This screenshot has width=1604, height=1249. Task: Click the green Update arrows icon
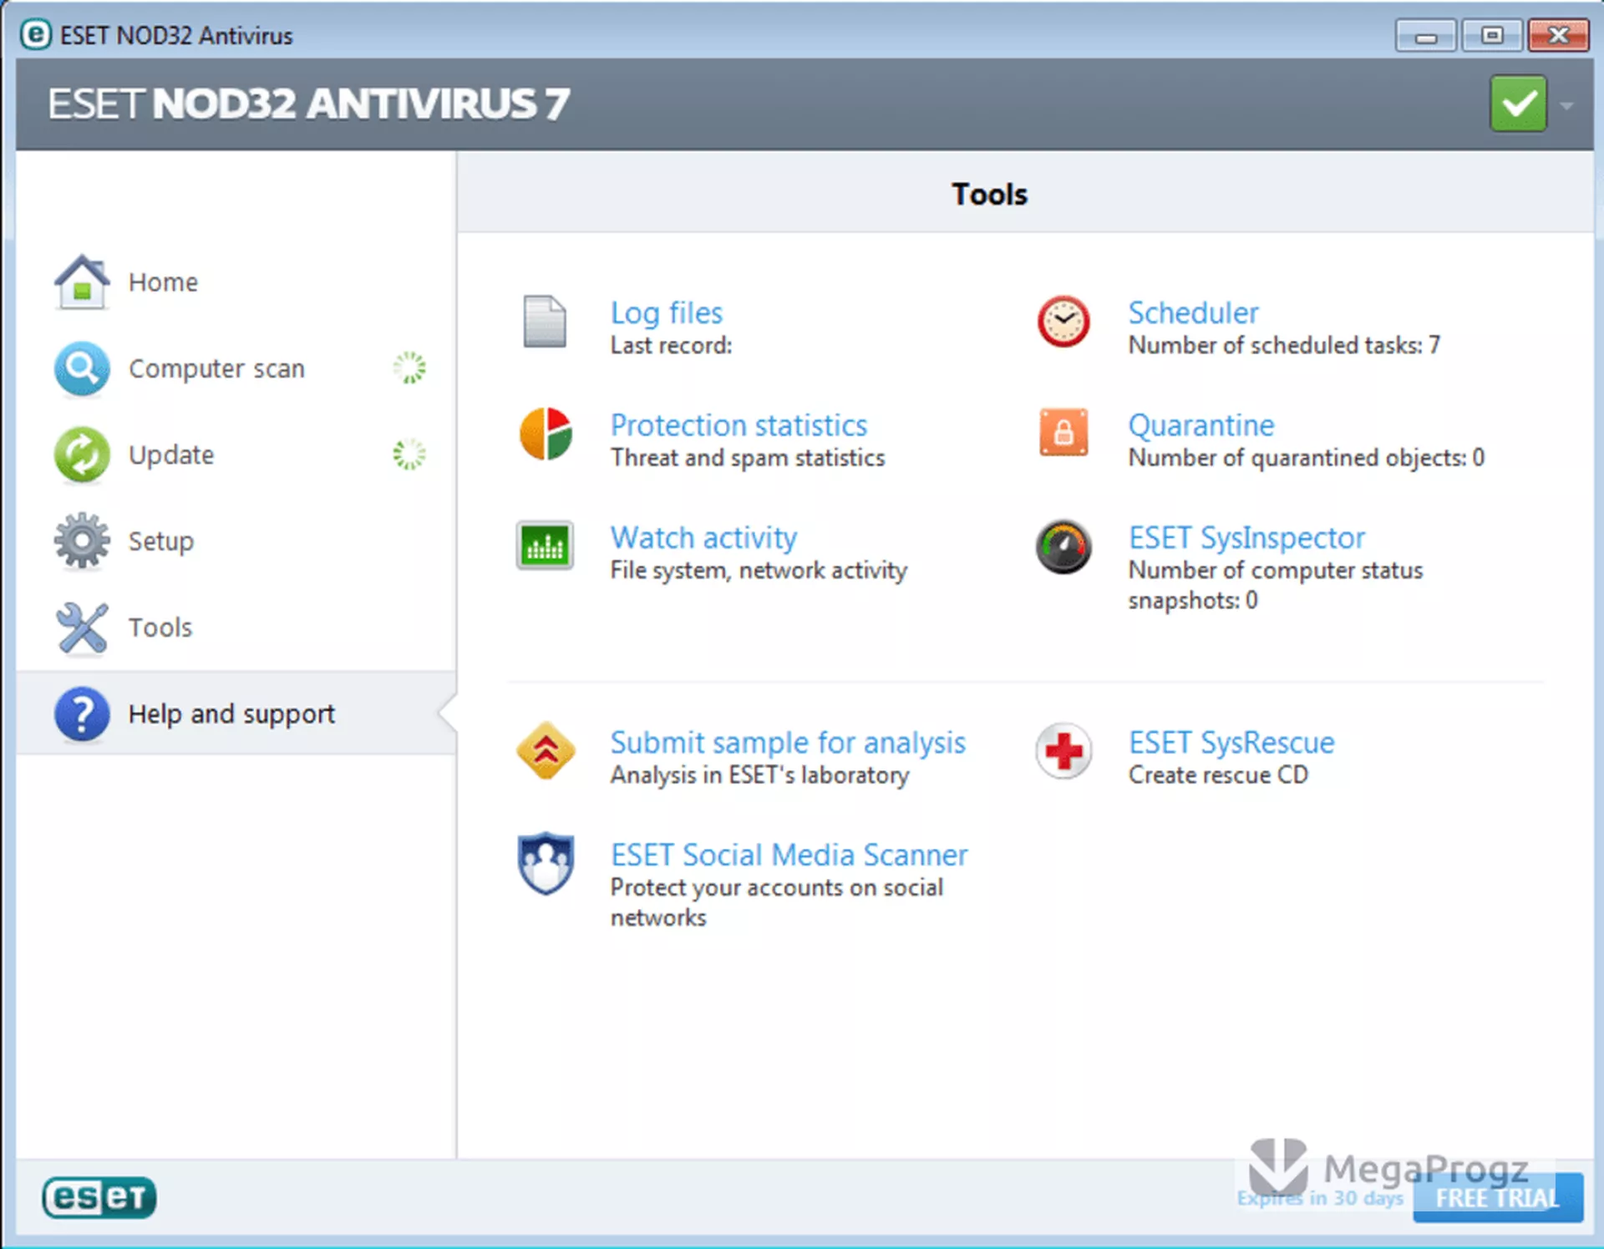(81, 455)
